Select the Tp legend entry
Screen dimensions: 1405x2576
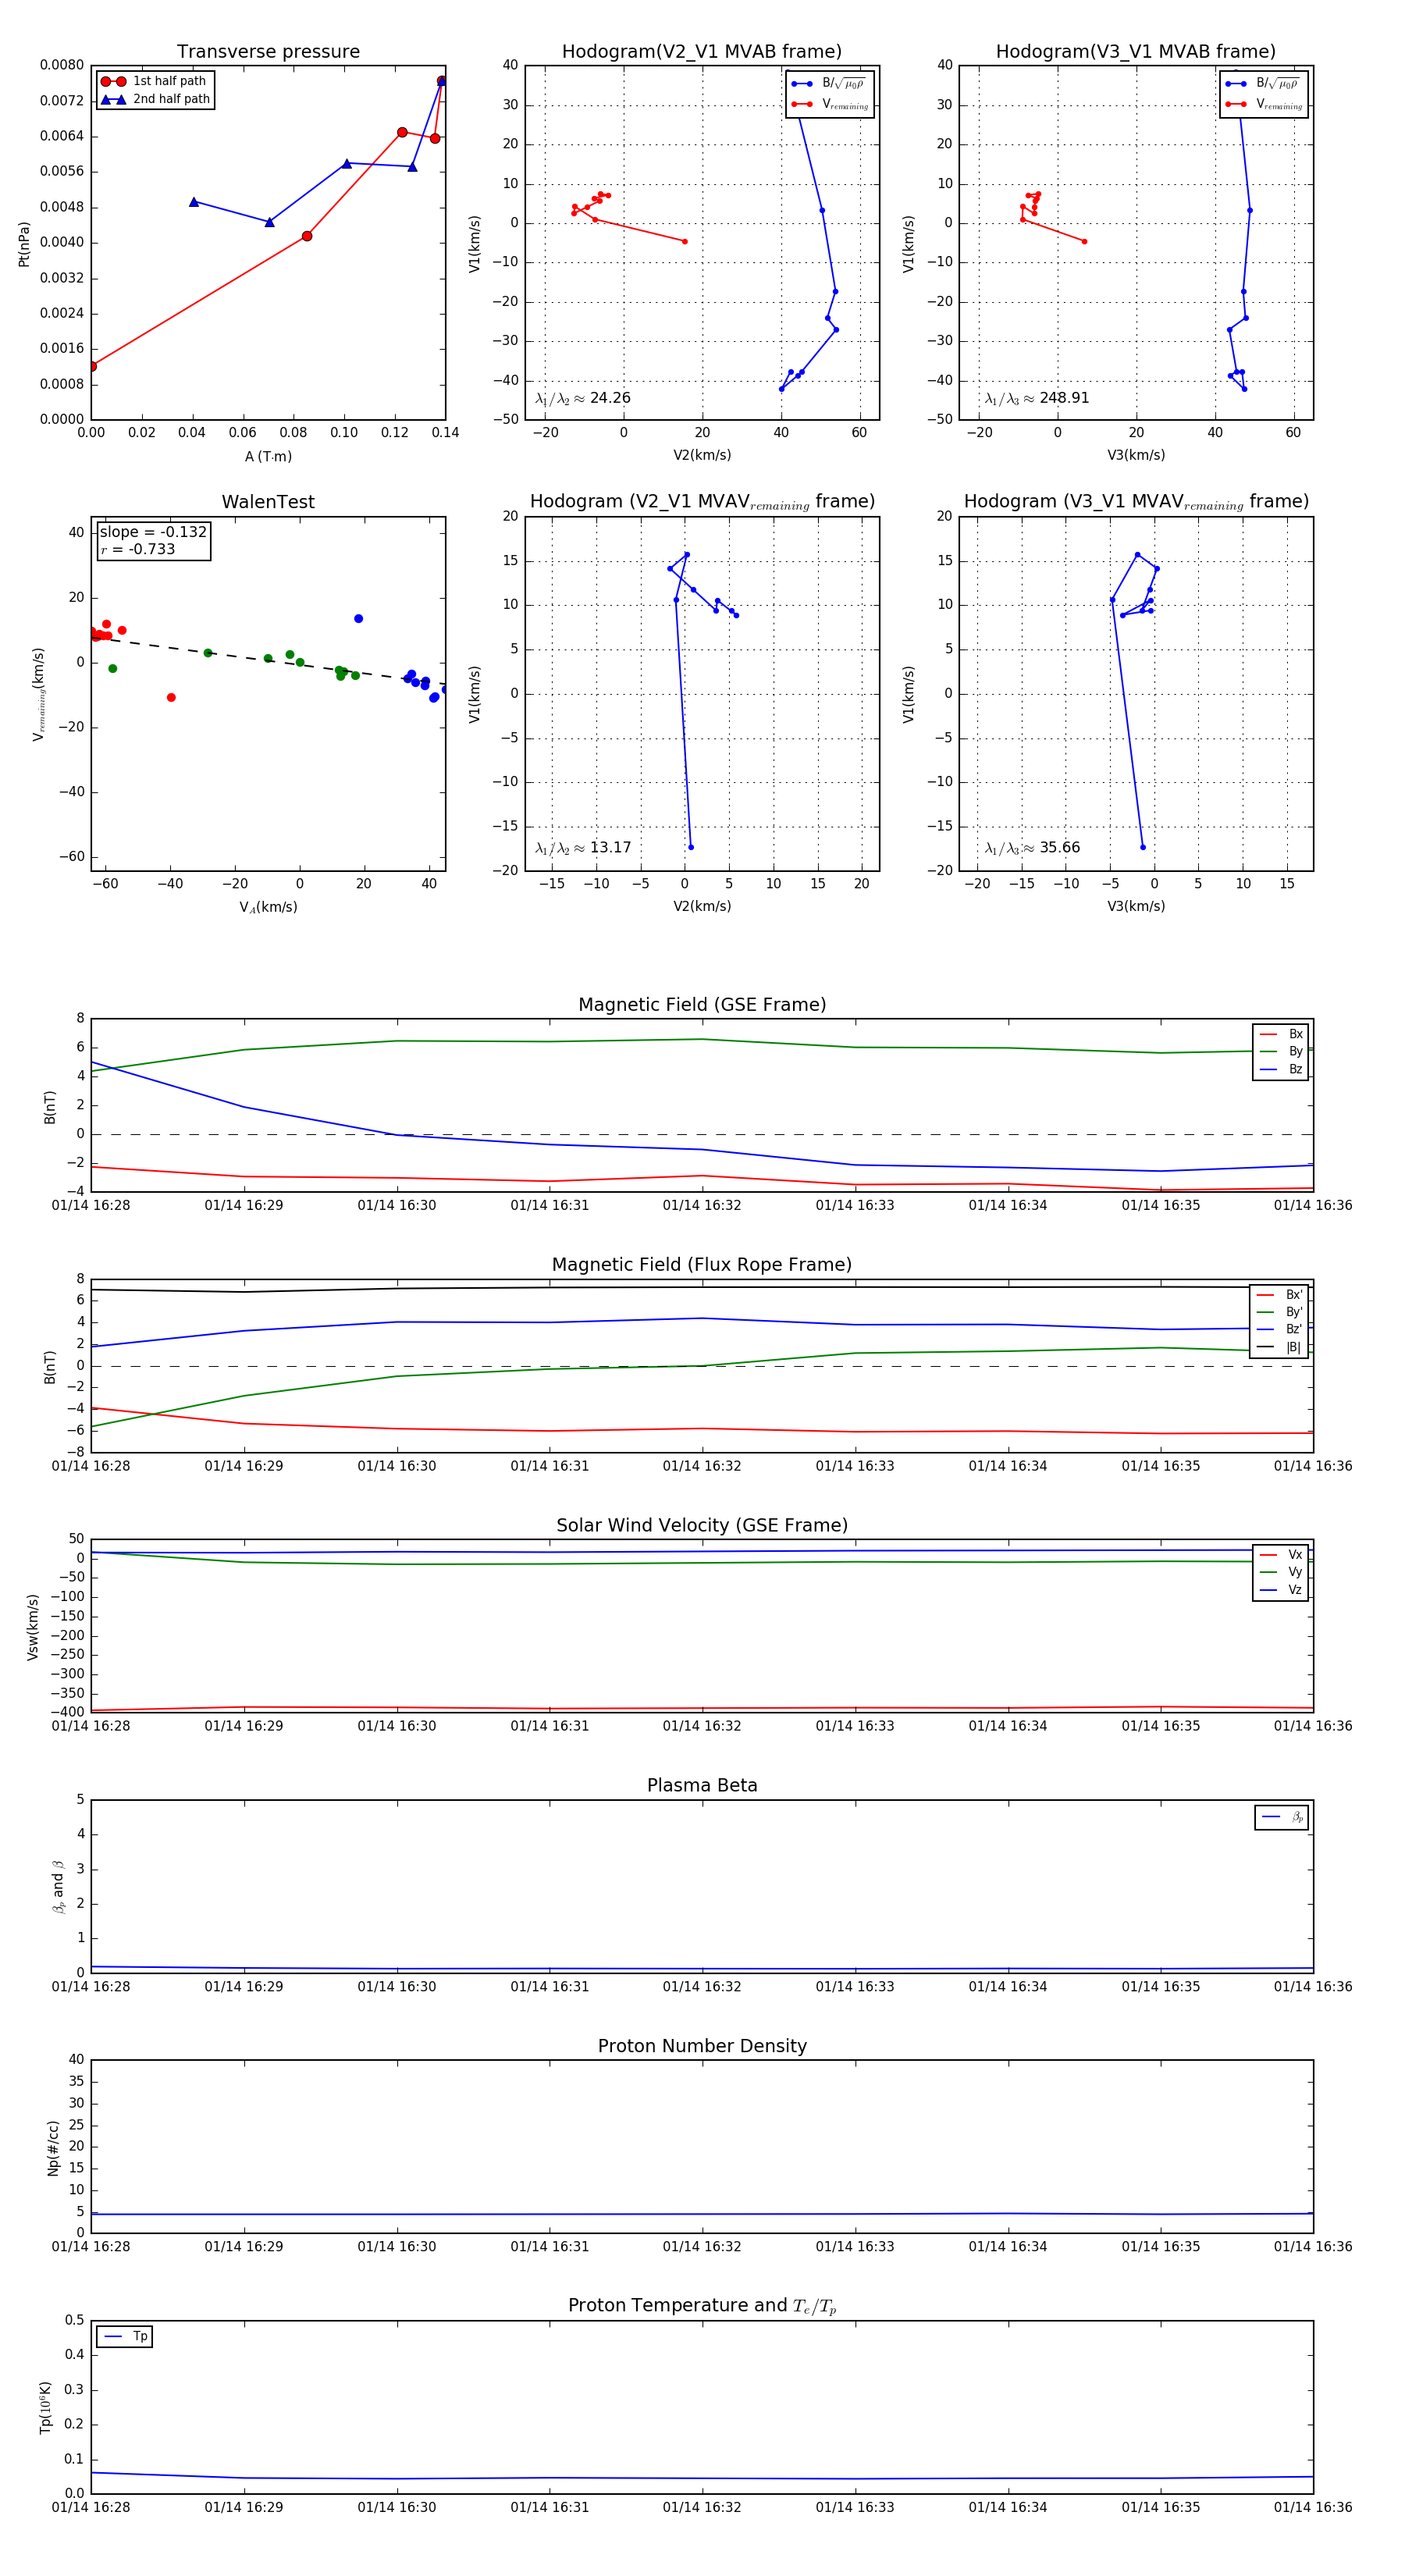tap(125, 2336)
